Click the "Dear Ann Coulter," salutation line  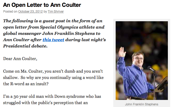pyautogui.click(x=20, y=59)
